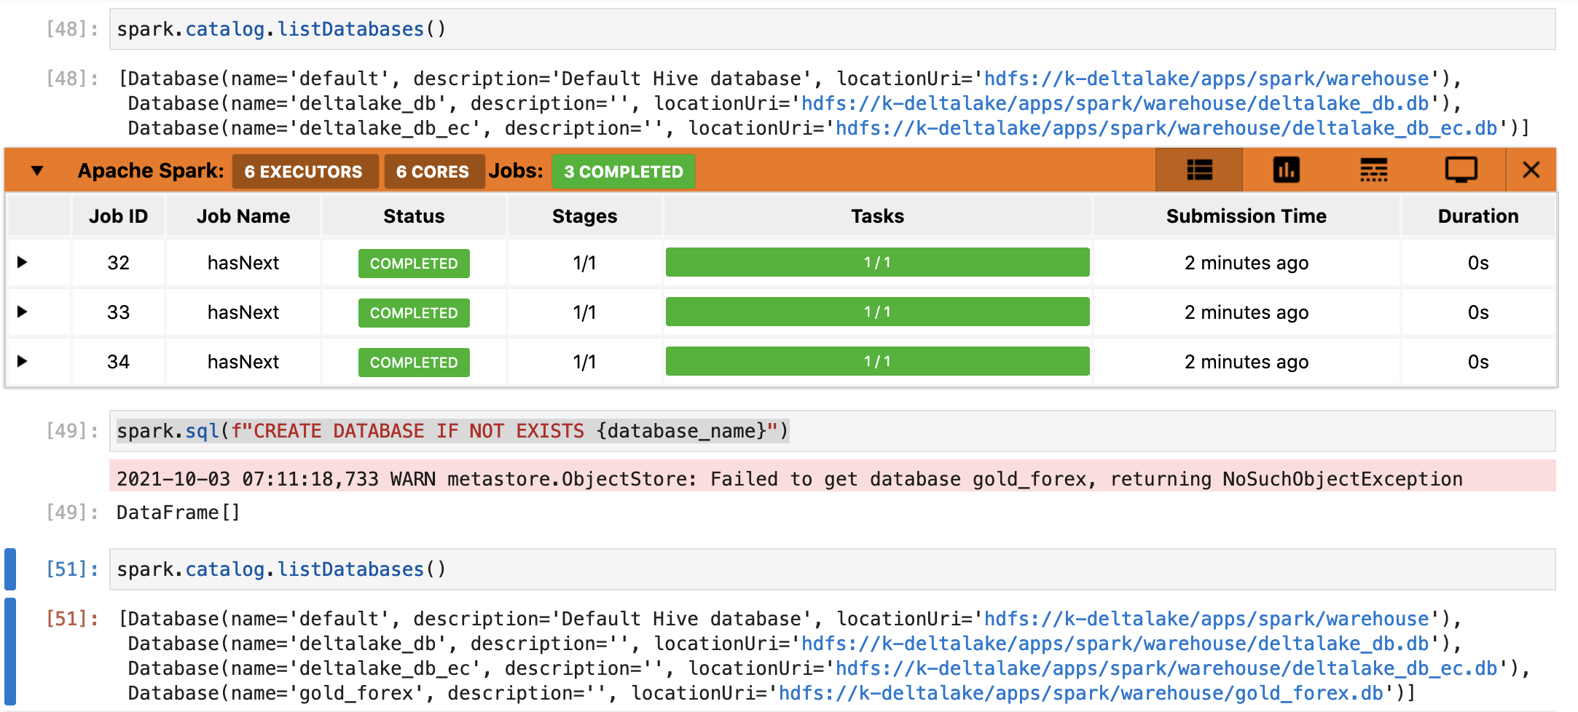Expand job 33 row details

click(22, 312)
